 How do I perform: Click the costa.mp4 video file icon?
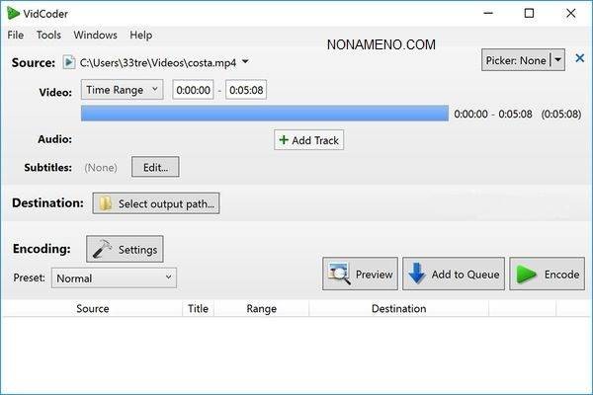pos(68,62)
